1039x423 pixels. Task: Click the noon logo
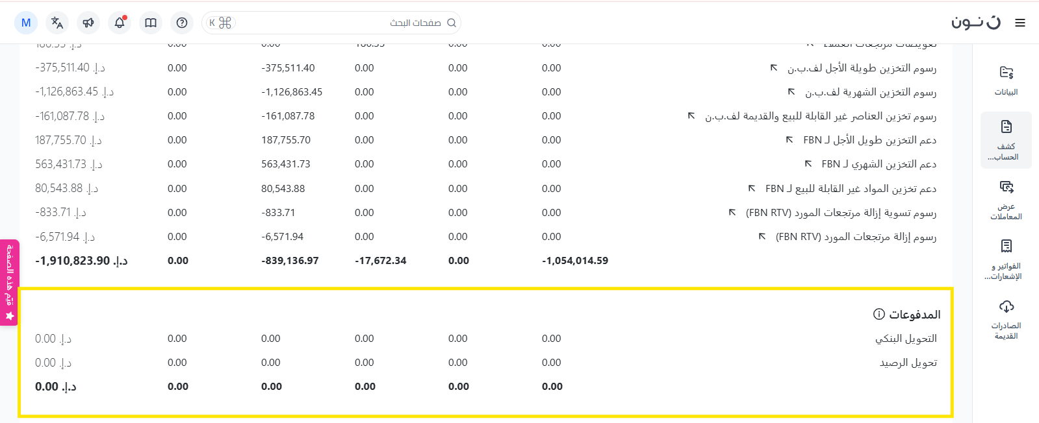point(976,23)
